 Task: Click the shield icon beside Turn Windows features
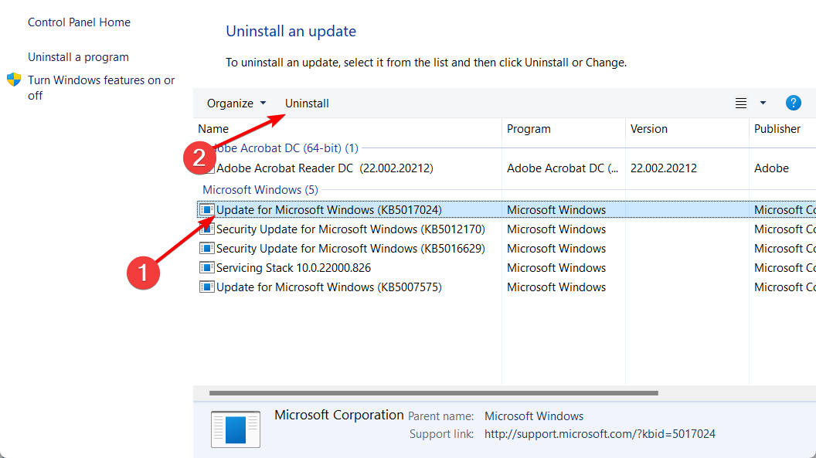(14, 80)
